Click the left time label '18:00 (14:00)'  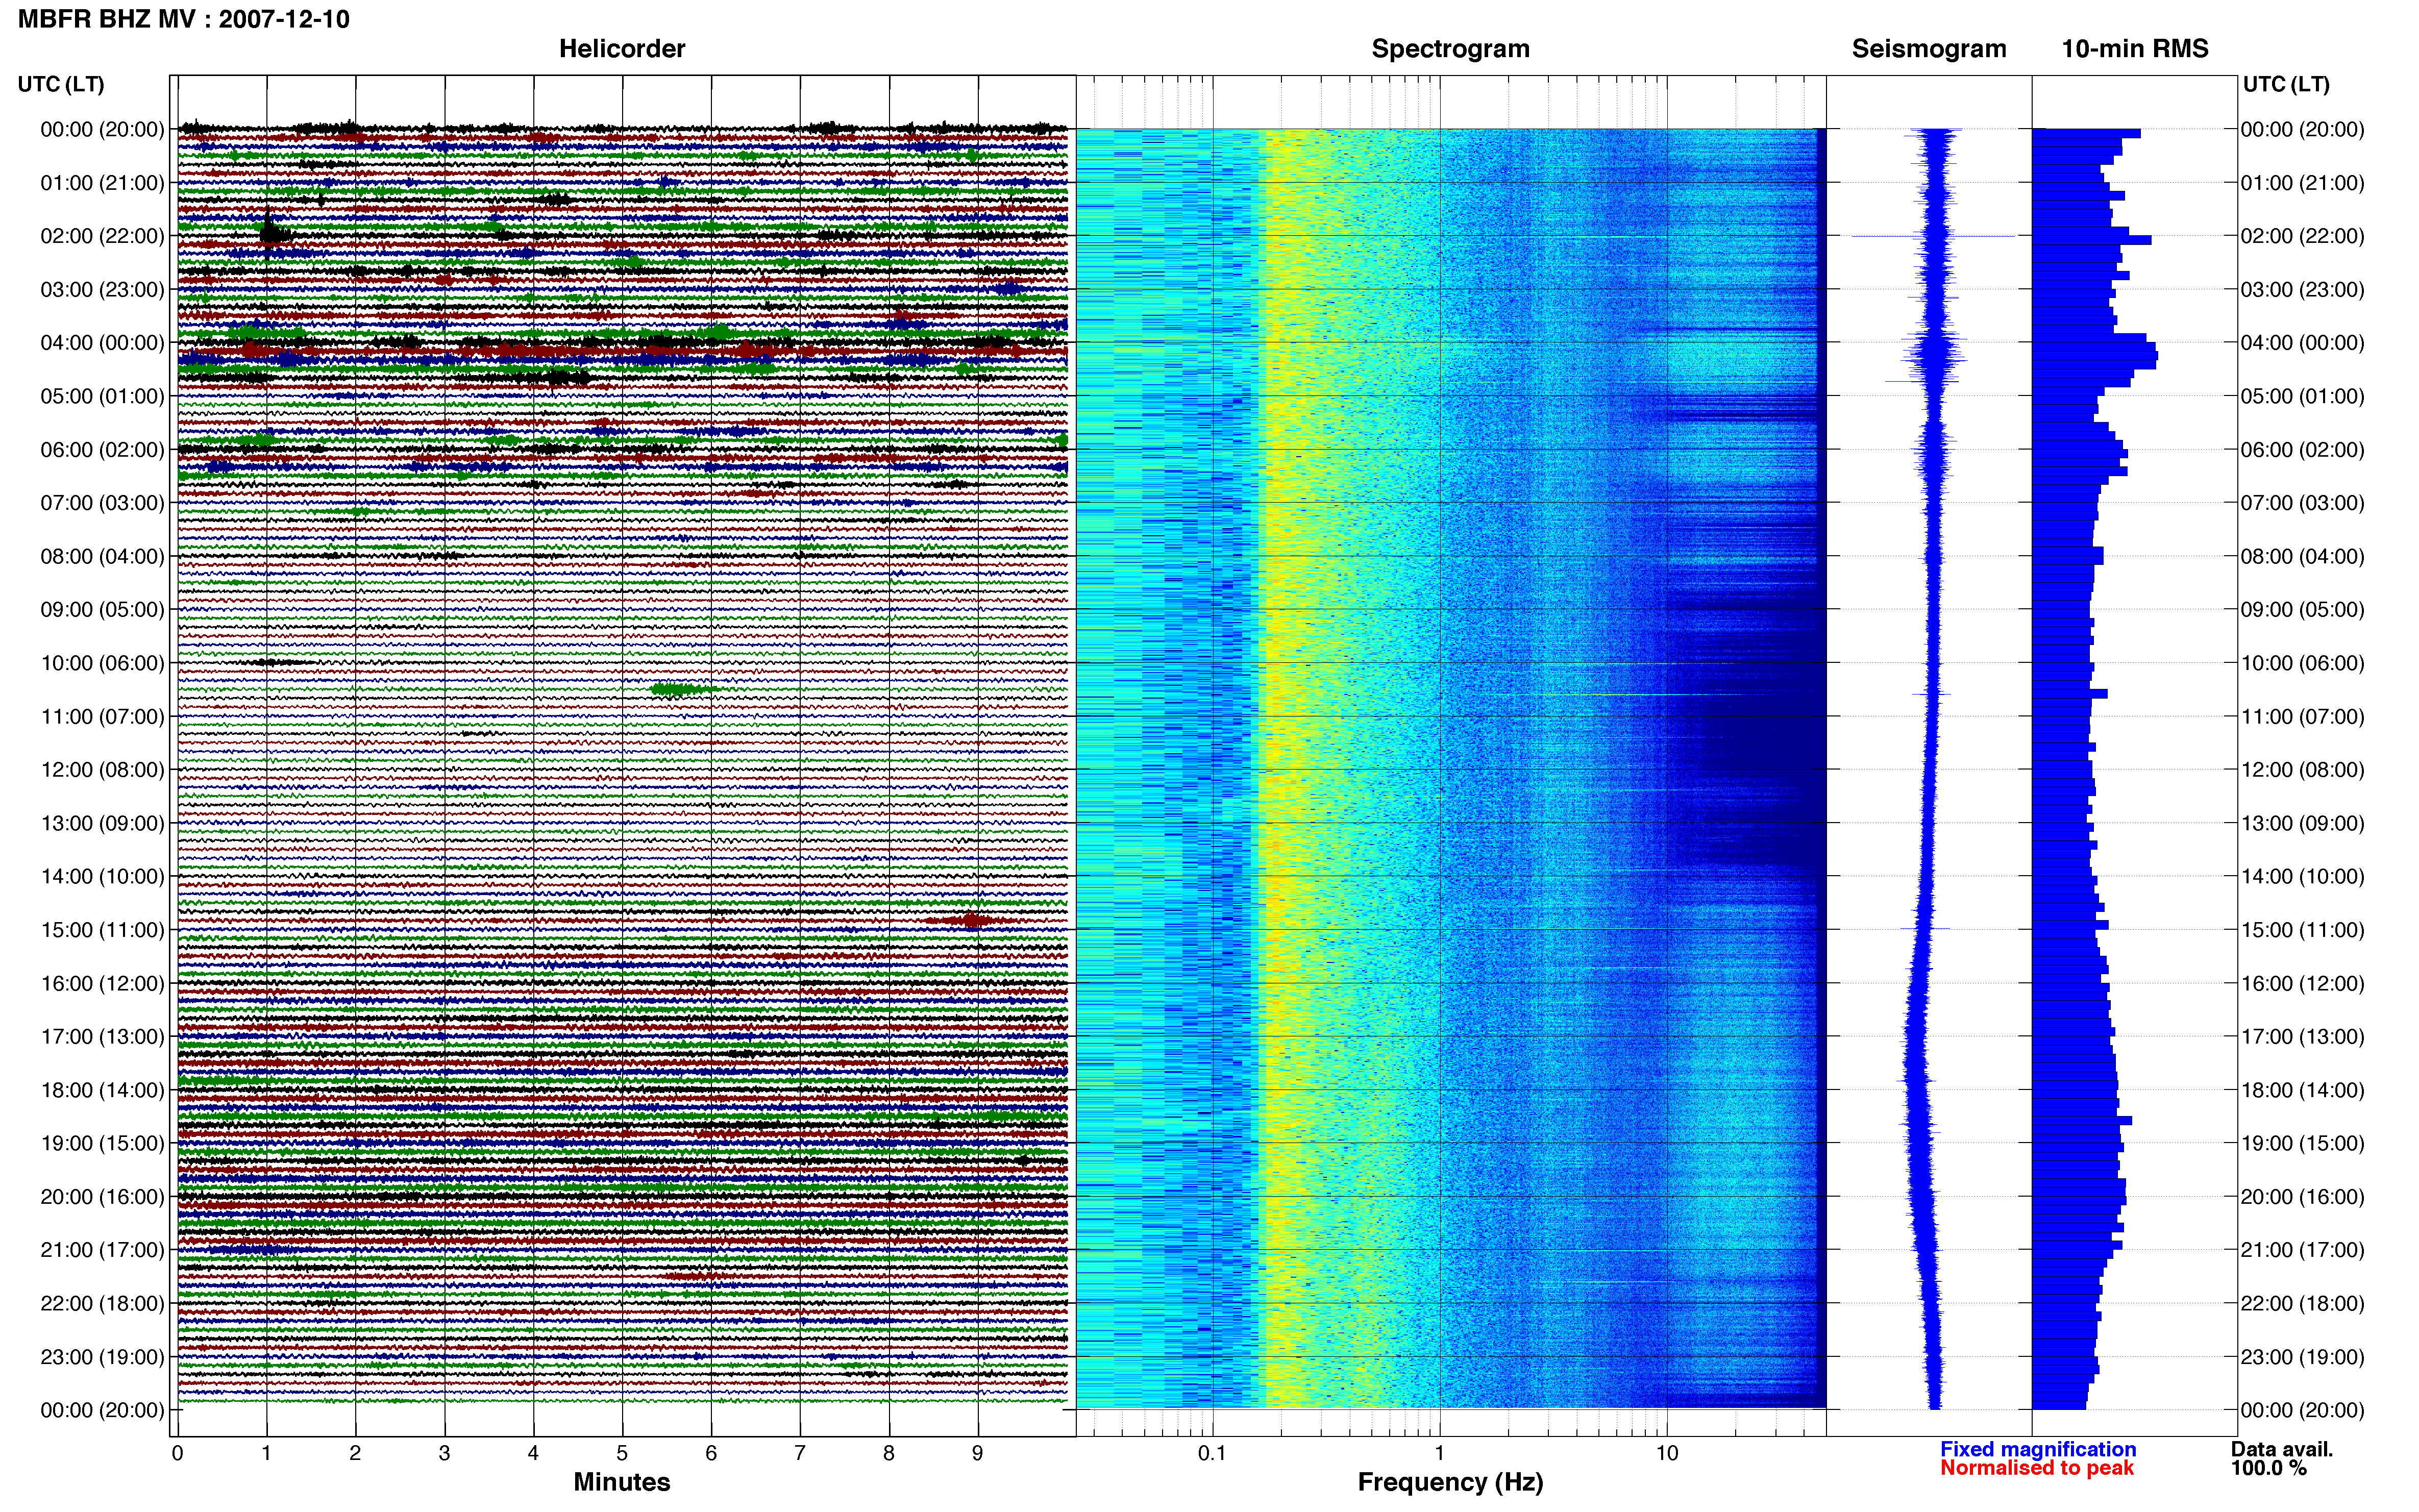coord(102,1090)
